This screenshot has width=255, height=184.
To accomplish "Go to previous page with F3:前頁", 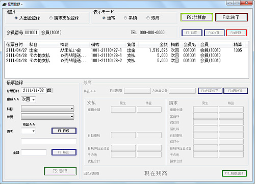I will [192, 33].
